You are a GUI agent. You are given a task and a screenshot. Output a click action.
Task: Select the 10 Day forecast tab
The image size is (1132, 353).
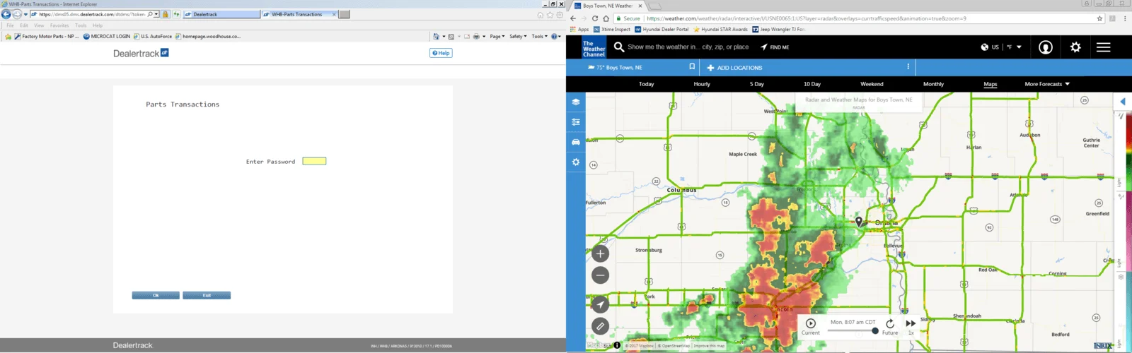pos(812,84)
